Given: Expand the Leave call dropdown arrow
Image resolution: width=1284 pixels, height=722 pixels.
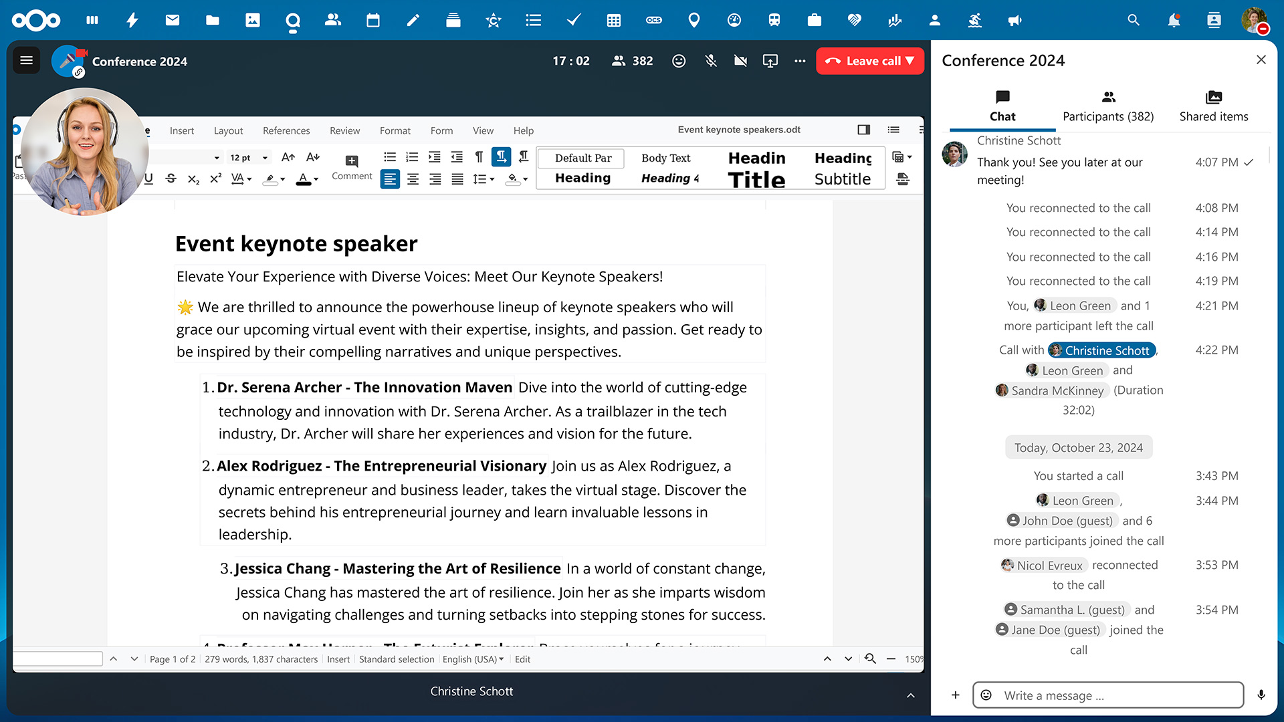Looking at the screenshot, I should click(x=910, y=61).
